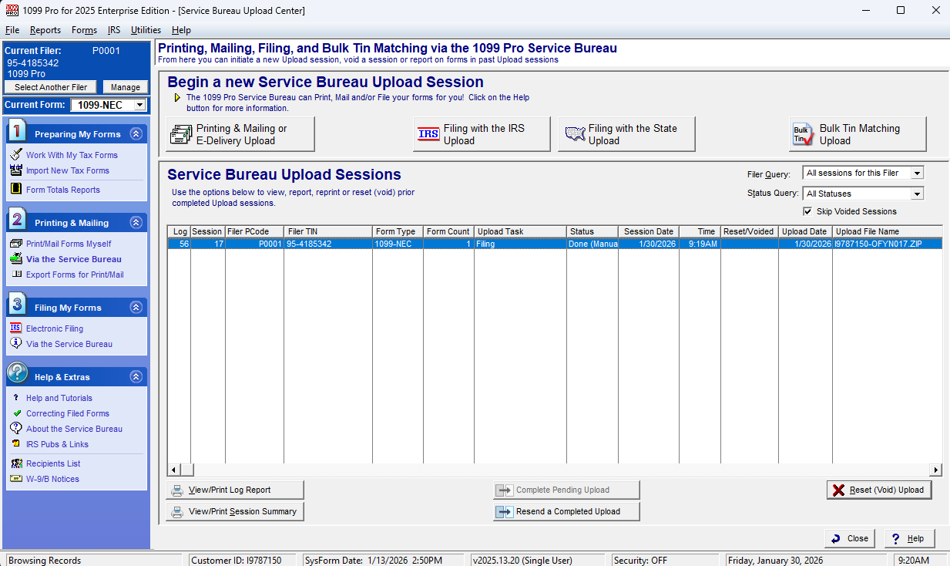
Task: Click Select Another Filer button
Action: click(51, 87)
